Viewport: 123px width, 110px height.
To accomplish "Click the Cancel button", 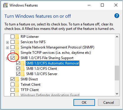I will coord(109,103).
